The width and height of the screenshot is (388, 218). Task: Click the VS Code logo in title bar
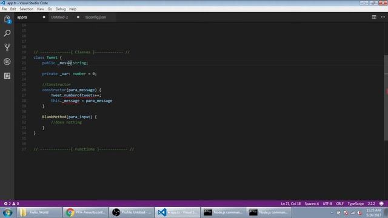pos(3,3)
